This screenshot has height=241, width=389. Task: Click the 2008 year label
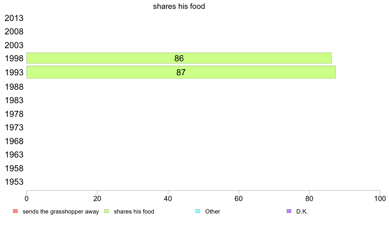(14, 31)
